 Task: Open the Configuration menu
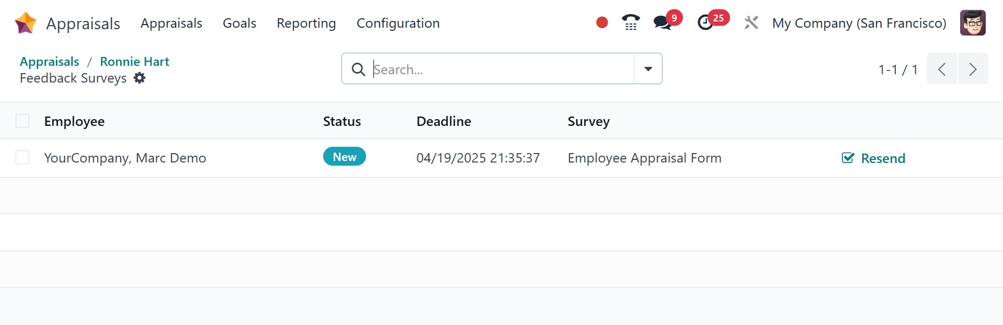click(x=398, y=23)
